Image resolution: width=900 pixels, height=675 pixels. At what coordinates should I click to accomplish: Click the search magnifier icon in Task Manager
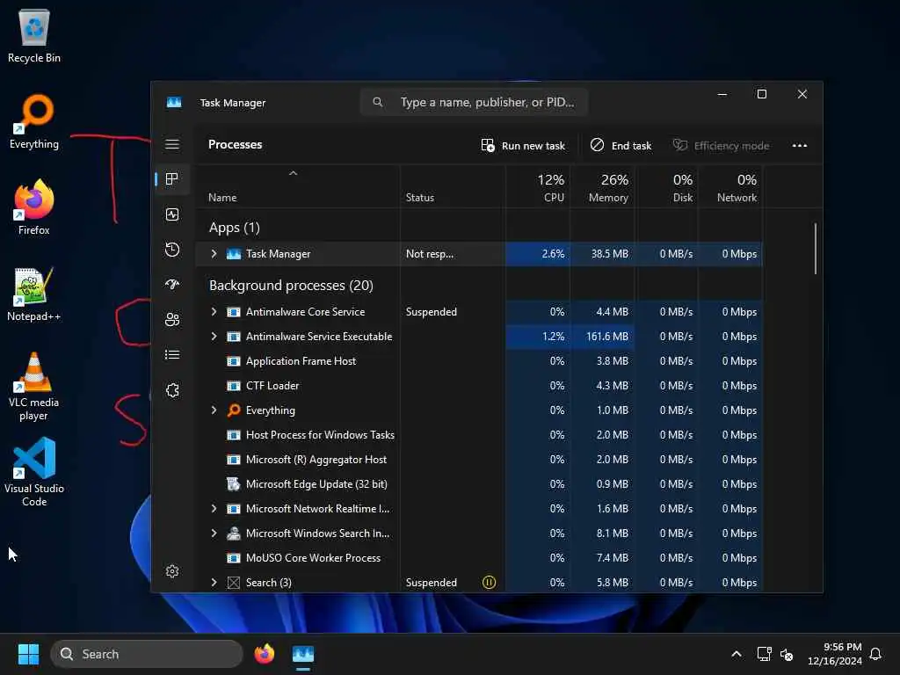point(378,102)
